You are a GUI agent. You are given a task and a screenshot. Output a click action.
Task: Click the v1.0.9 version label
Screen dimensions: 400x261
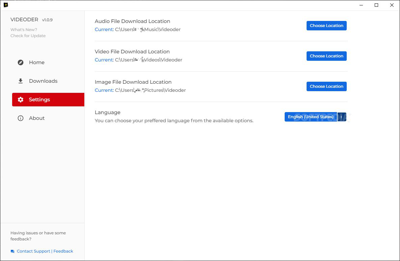47,20
